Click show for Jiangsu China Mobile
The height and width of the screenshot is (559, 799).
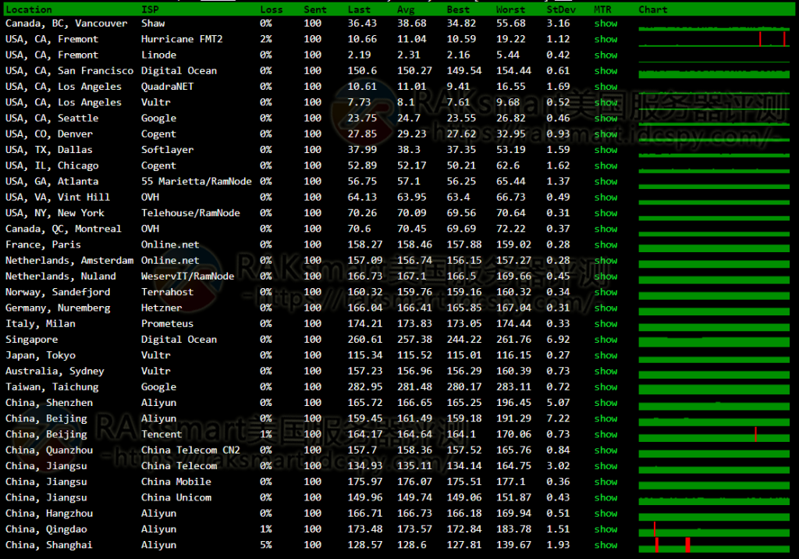coord(605,482)
